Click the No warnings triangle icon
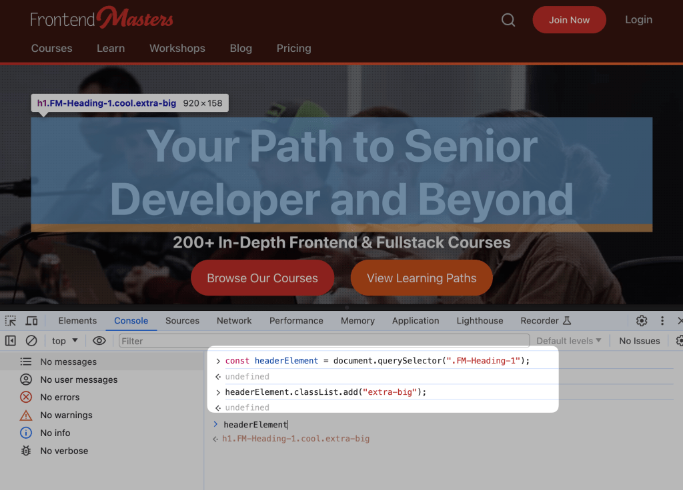683x490 pixels. coord(26,415)
